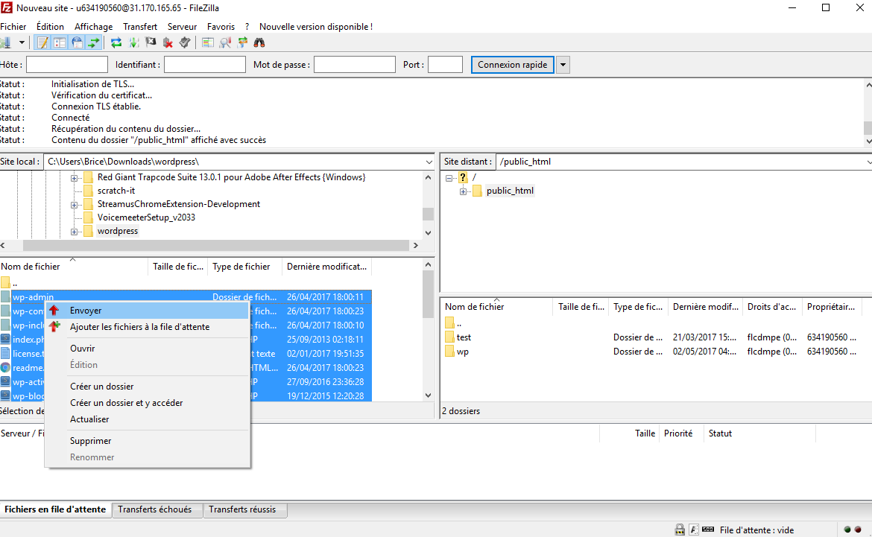The height and width of the screenshot is (537, 872).
Task: Toggle the message log display icon
Action: coord(42,42)
